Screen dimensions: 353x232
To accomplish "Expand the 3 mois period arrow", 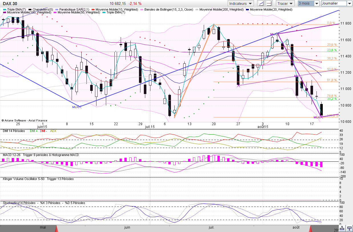I will (x=317, y=3).
